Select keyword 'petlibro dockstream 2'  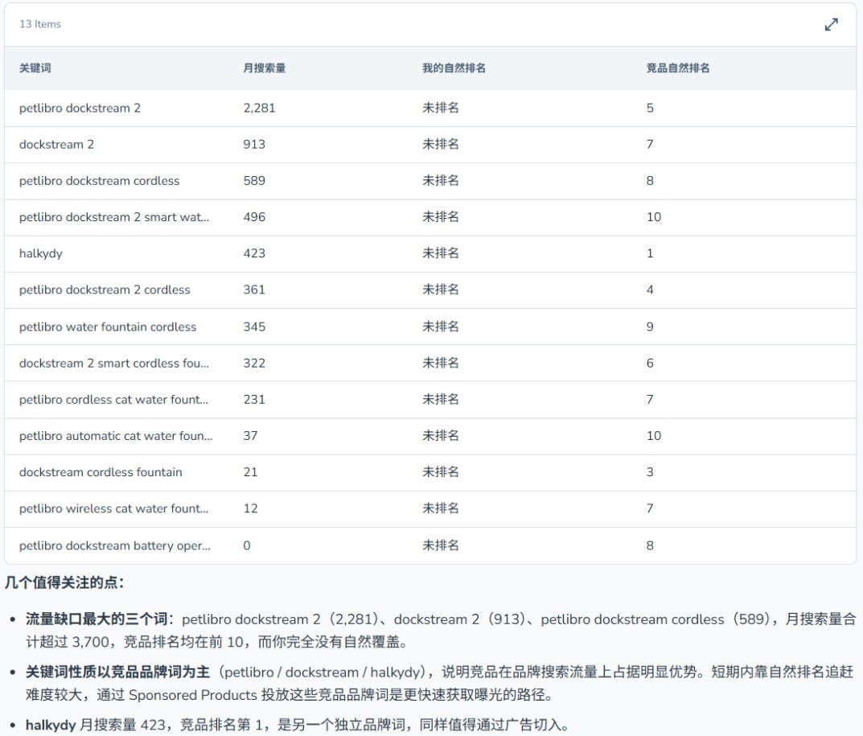point(80,108)
